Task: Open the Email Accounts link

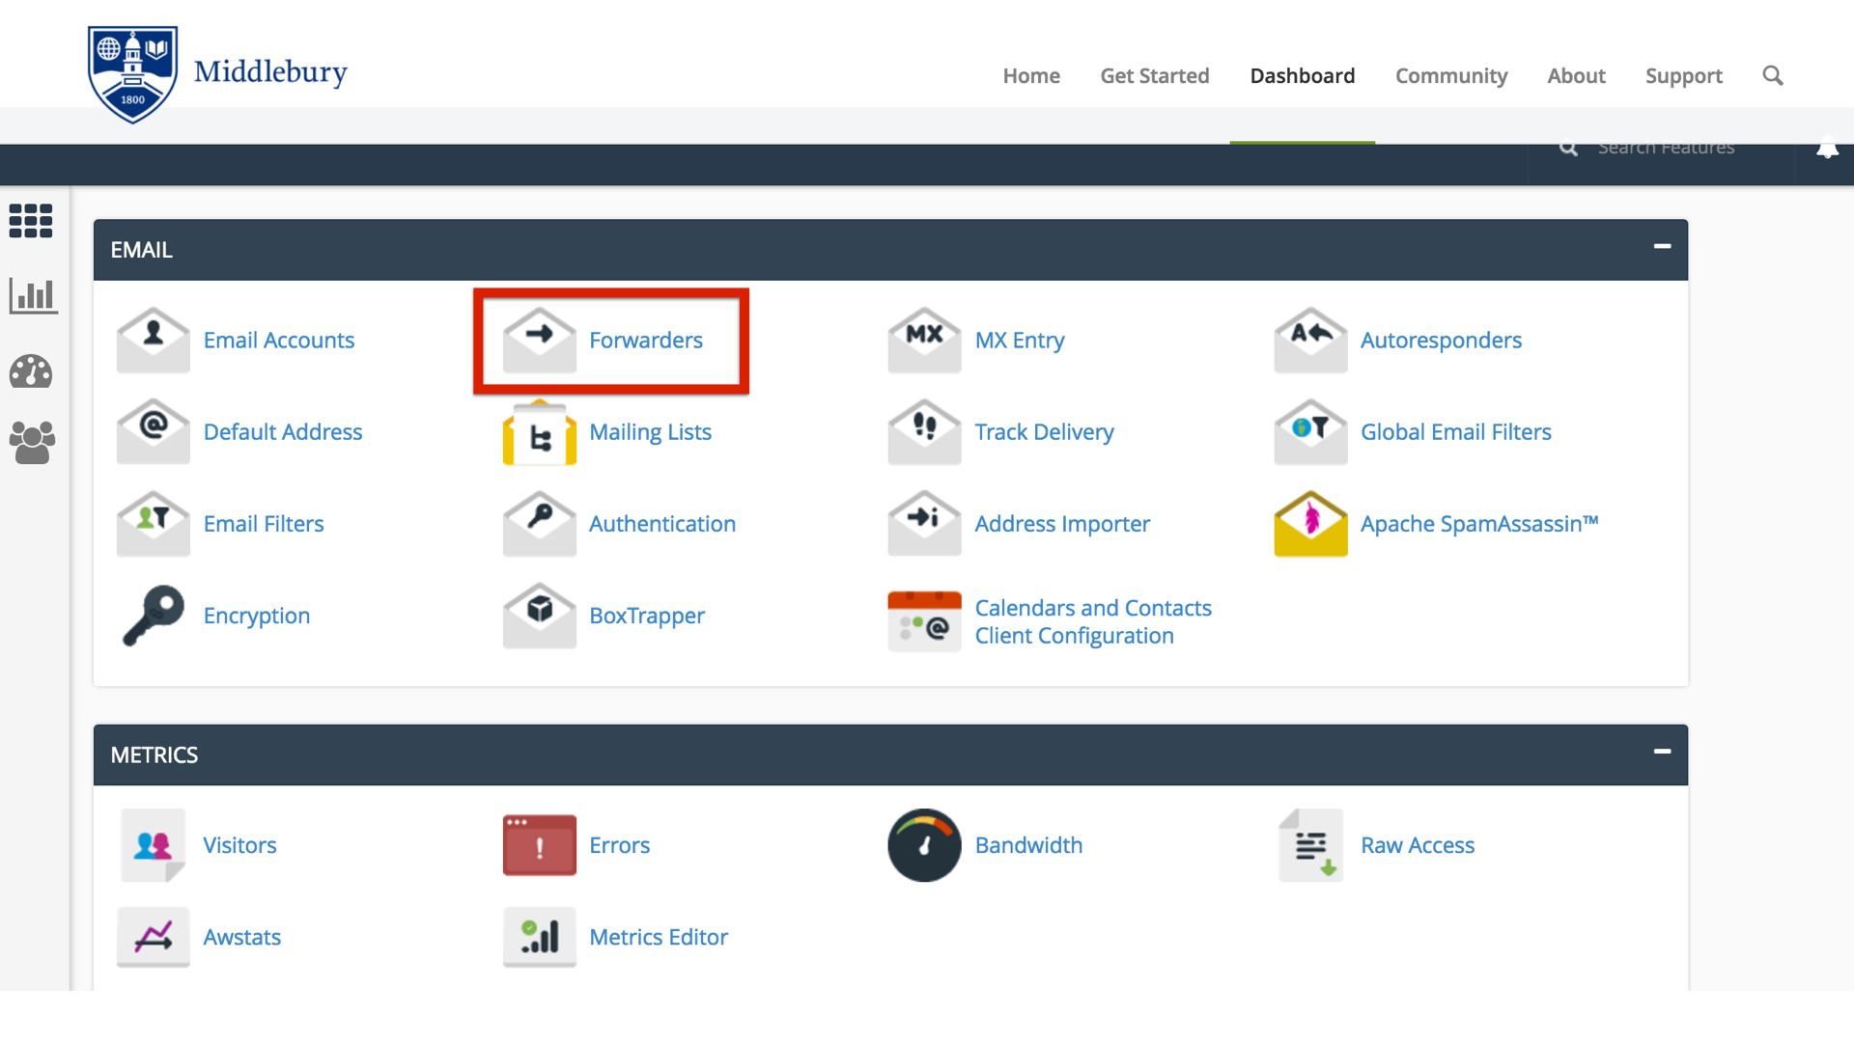Action: pos(278,340)
